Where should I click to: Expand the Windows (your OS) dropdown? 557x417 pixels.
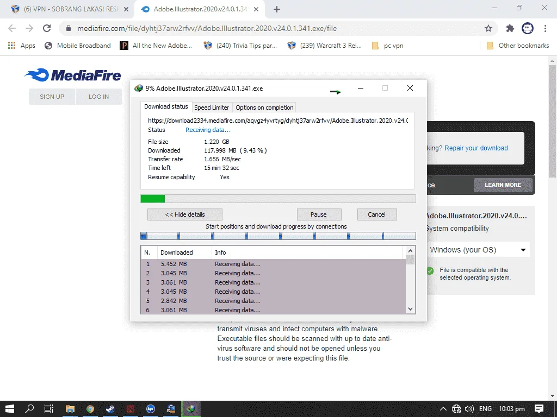tap(478, 250)
